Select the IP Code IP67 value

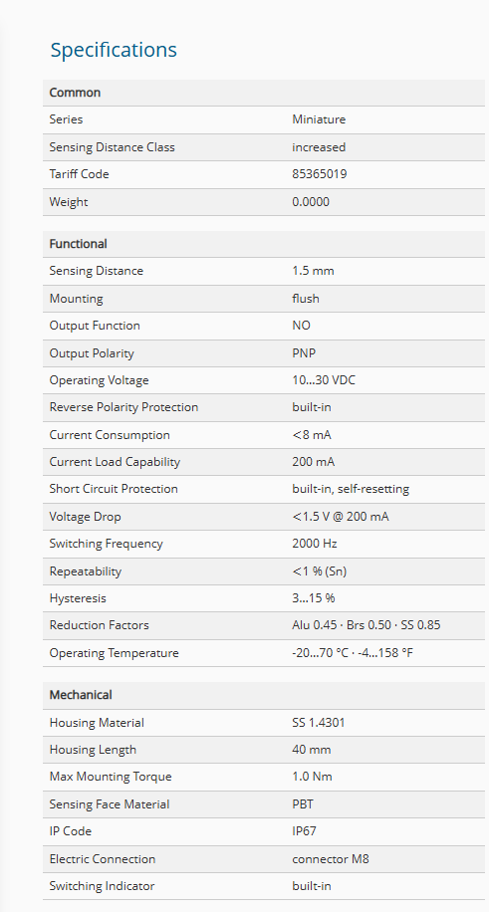(x=304, y=831)
